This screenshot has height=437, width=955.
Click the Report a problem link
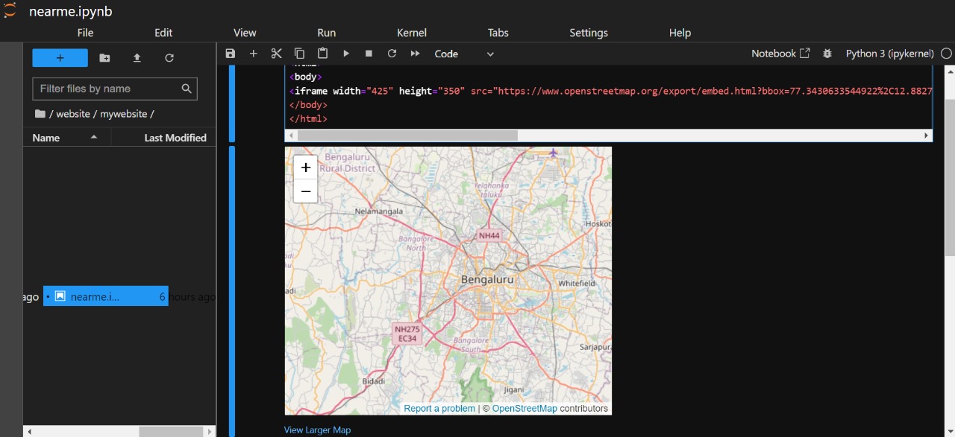(x=439, y=409)
